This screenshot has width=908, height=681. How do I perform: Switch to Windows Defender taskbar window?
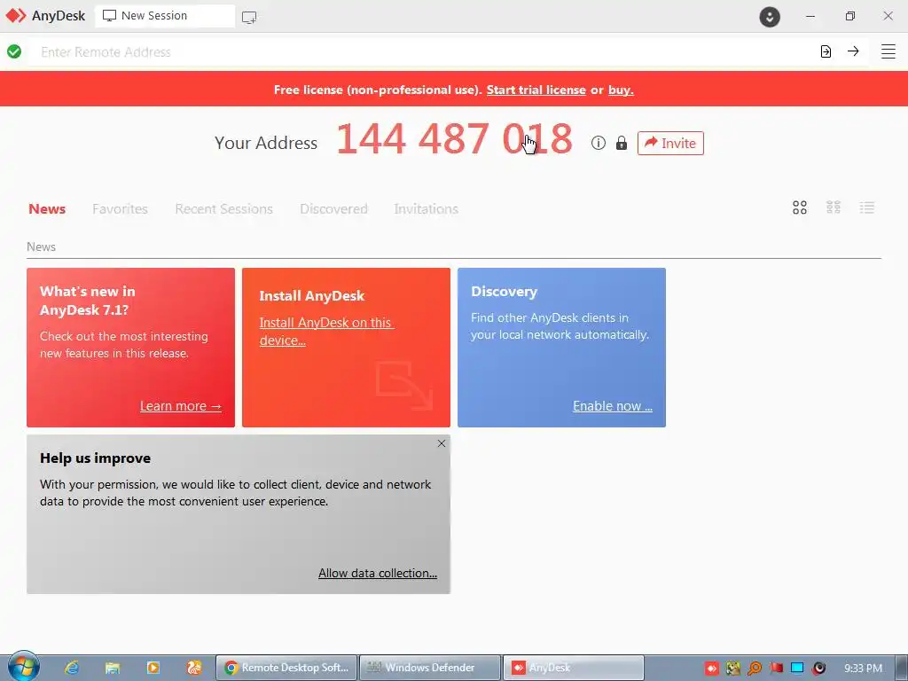coord(430,668)
